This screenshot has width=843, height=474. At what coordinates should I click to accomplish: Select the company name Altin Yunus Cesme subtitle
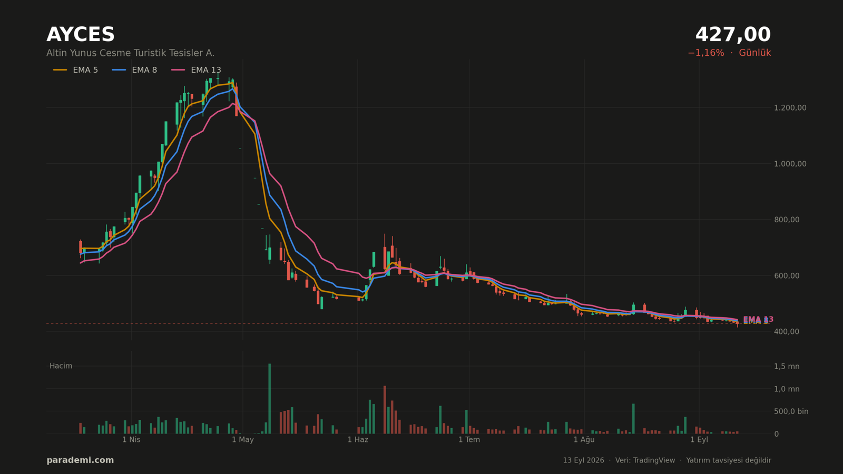click(130, 53)
